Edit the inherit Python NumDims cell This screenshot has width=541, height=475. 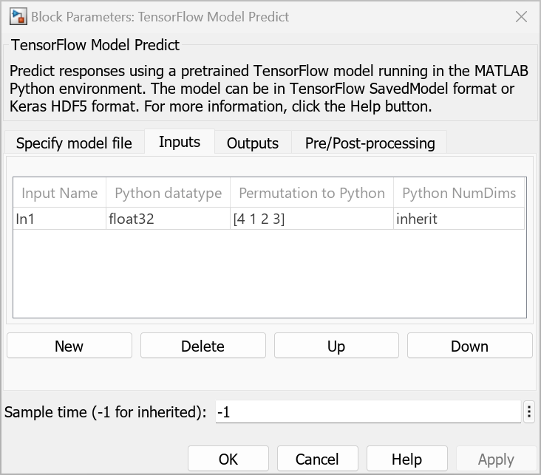(458, 219)
